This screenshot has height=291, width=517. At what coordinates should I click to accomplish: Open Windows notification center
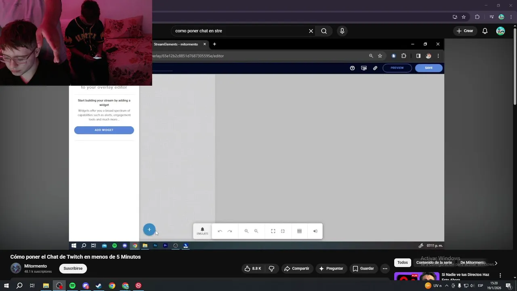click(509, 286)
